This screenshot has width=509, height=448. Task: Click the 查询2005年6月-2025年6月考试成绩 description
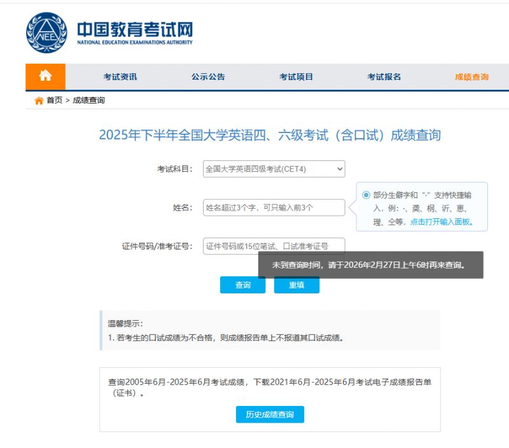pyautogui.click(x=270, y=387)
